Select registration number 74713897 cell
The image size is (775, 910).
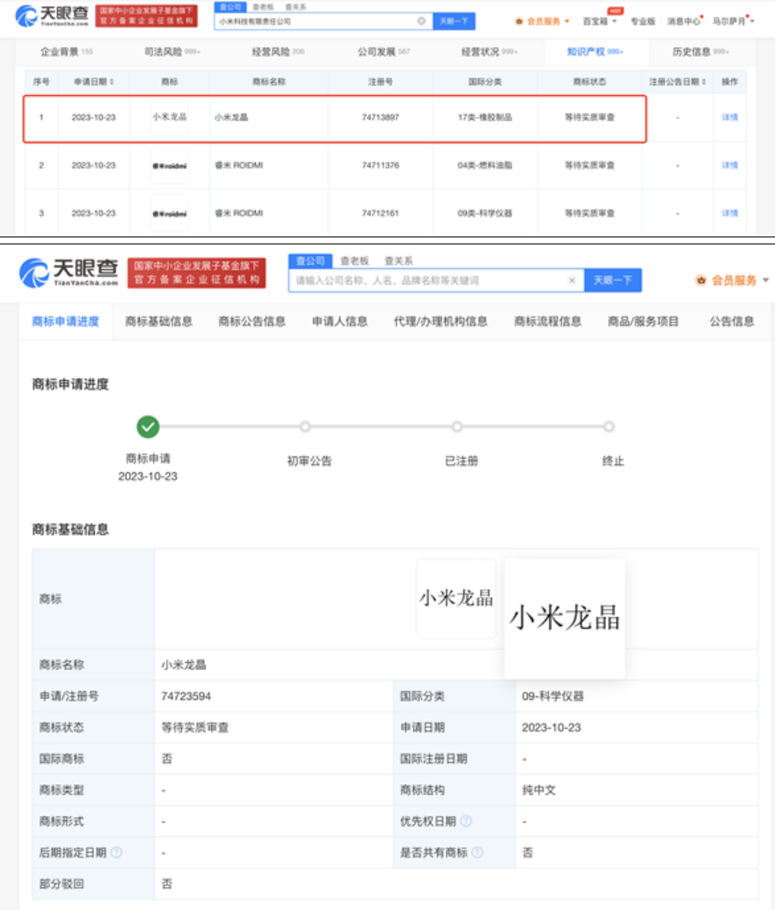[x=380, y=117]
